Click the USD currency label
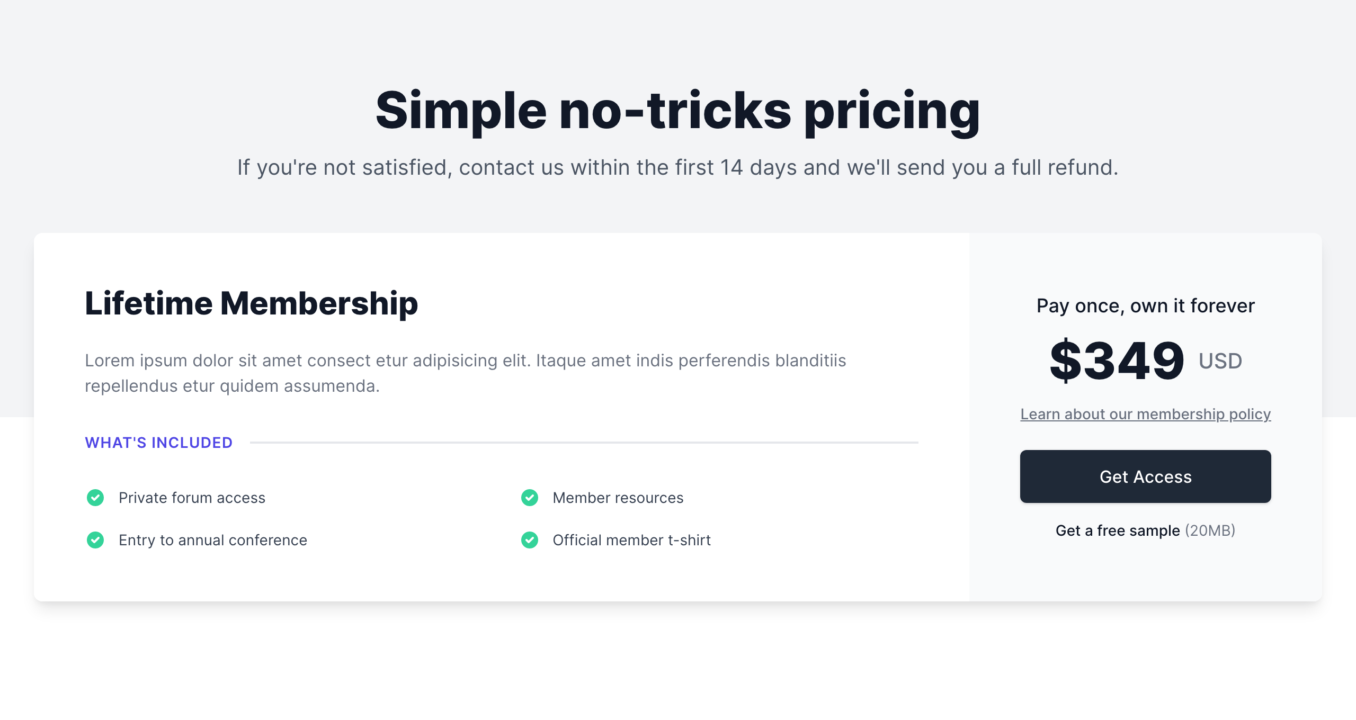 1220,361
